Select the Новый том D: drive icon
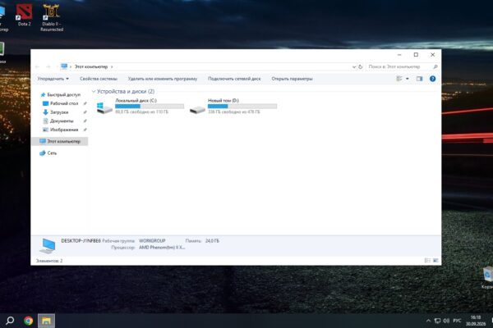 [x=197, y=110]
